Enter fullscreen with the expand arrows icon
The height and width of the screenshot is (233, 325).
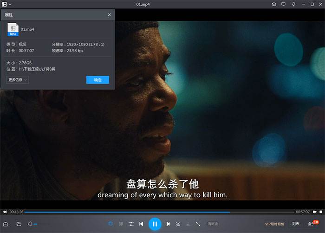(x=198, y=224)
